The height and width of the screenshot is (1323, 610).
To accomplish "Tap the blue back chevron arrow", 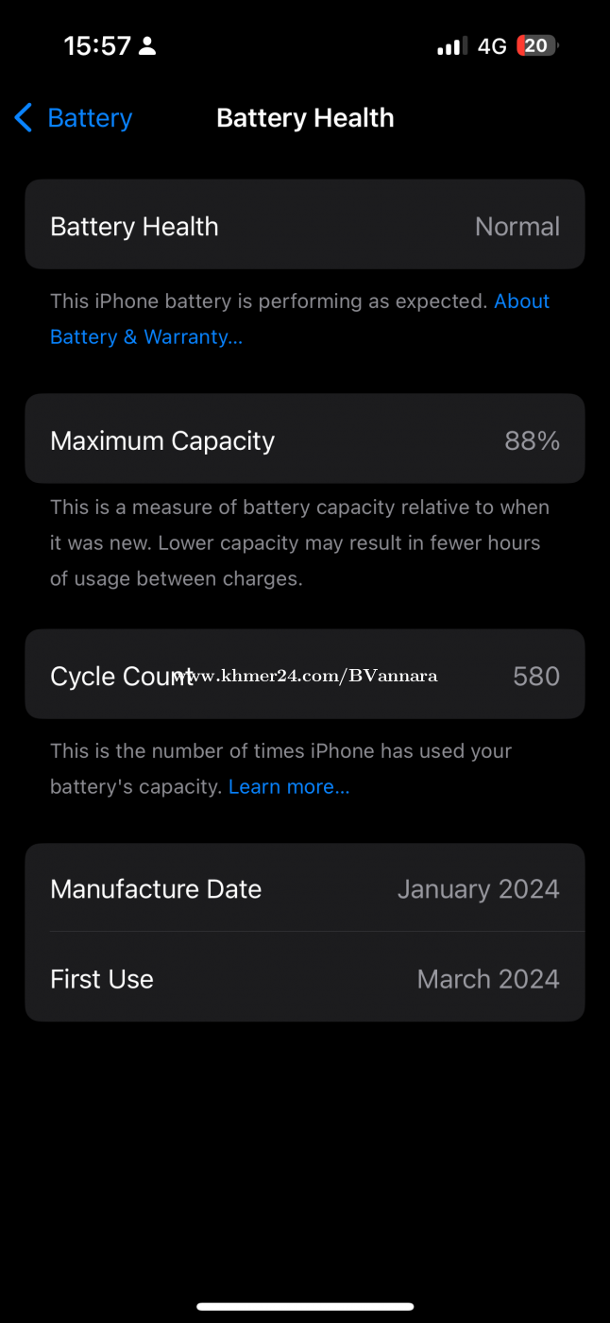I will [x=24, y=118].
